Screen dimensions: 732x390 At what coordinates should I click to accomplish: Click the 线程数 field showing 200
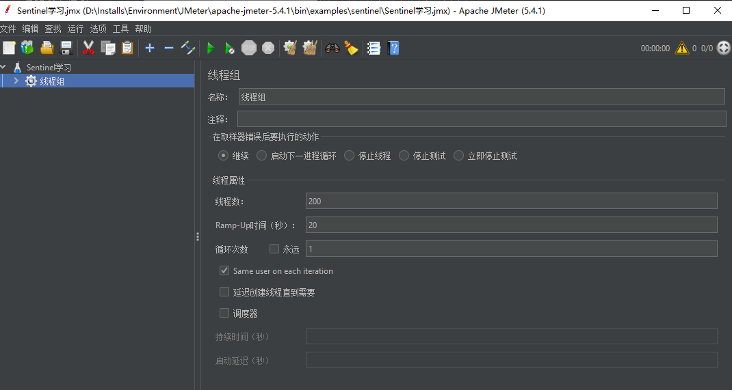click(512, 201)
